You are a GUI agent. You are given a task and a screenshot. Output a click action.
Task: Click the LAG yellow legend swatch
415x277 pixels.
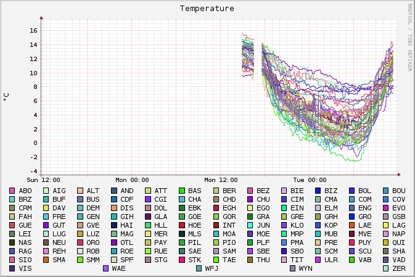[x=385, y=225]
